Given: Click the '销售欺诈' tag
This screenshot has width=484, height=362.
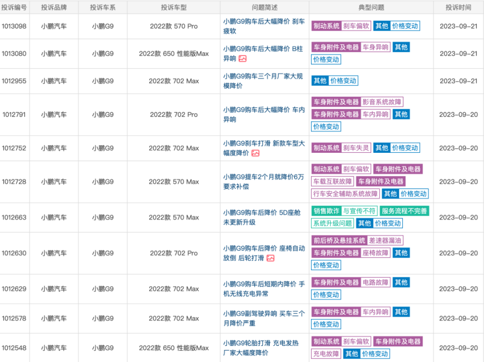Looking at the screenshot, I should click(326, 211).
